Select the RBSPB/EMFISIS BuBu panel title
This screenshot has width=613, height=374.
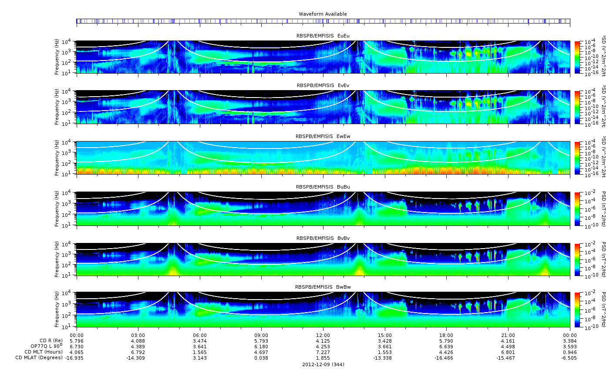click(323, 187)
